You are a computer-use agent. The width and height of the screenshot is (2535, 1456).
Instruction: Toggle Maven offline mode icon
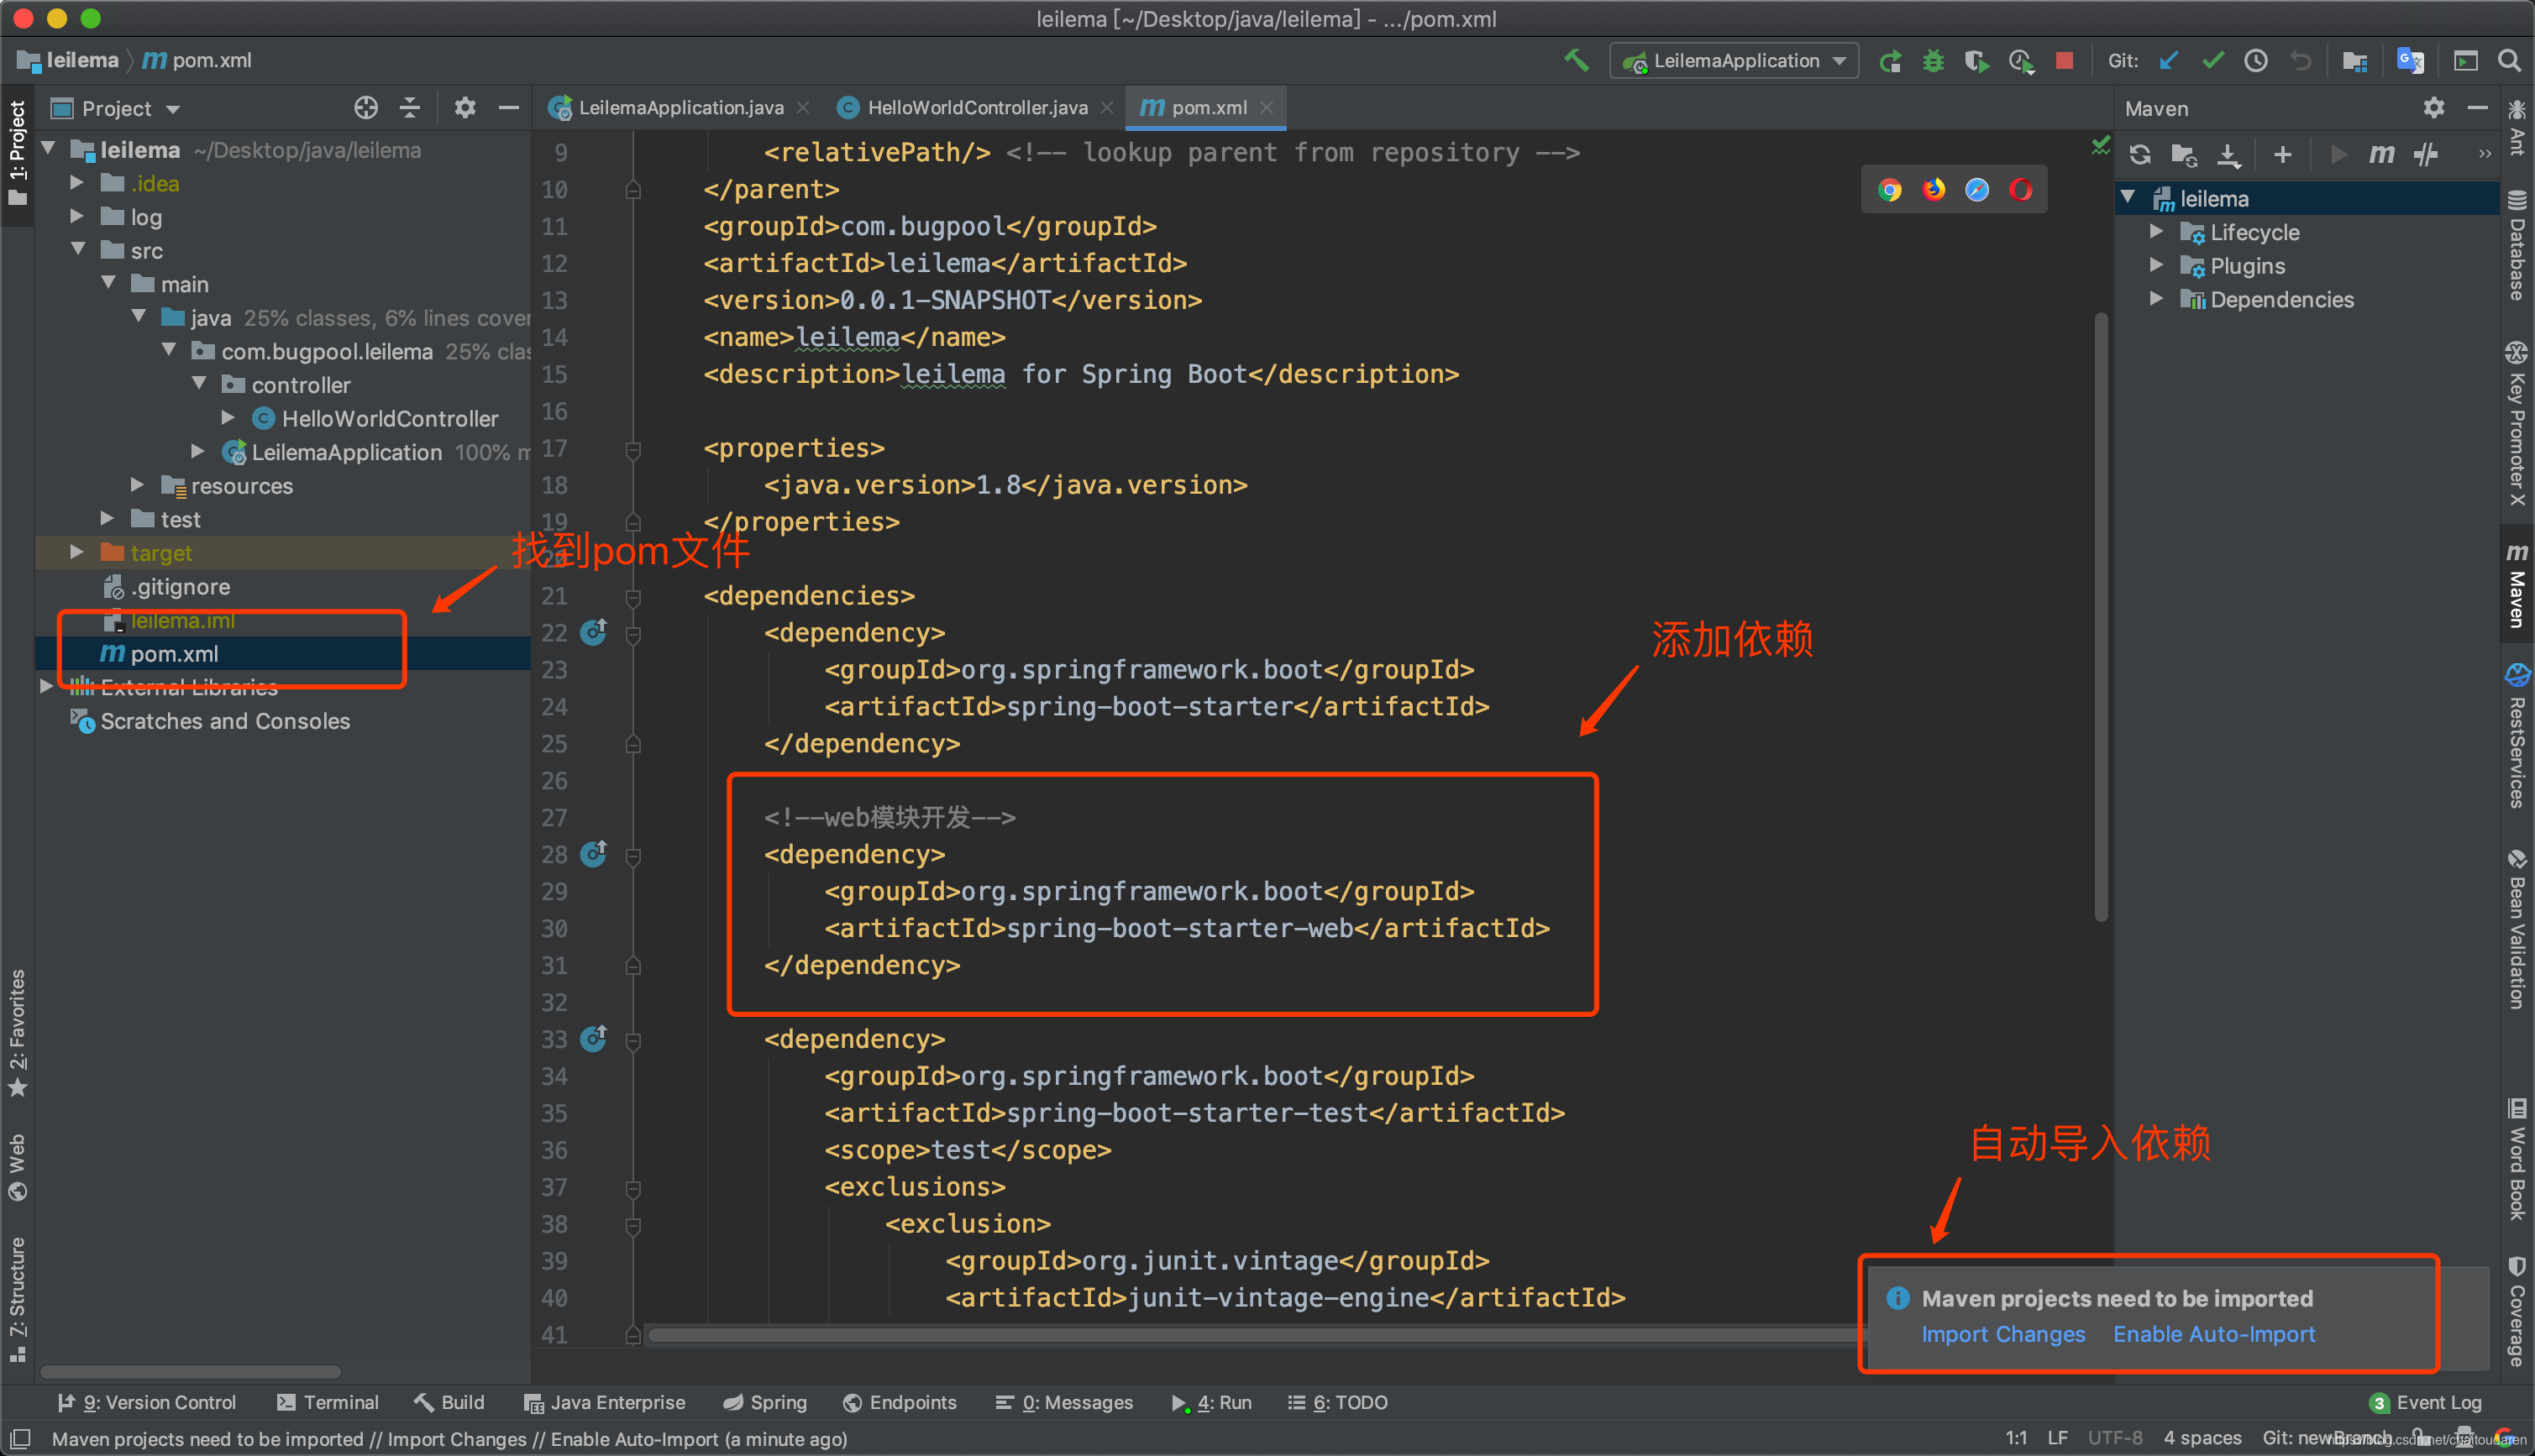click(2426, 155)
